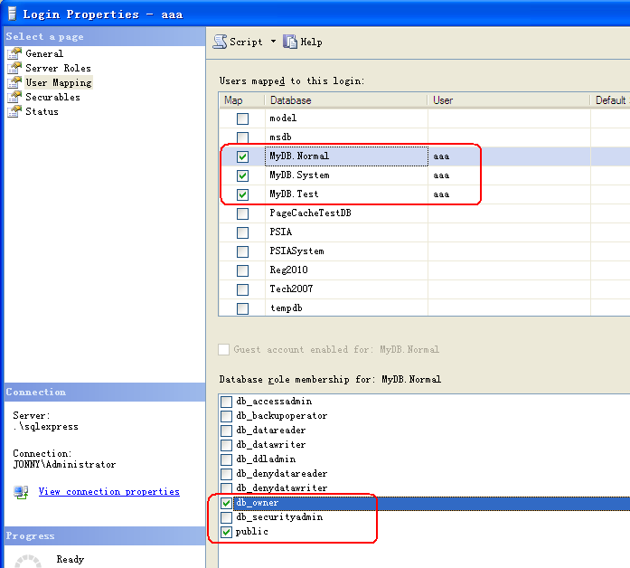Uncheck the db_owner role checkbox
This screenshot has height=568, width=630.
point(226,503)
